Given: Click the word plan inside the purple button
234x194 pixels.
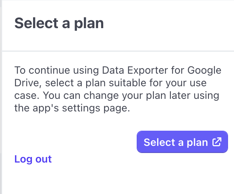Looking at the screenshot, I should (197, 143).
